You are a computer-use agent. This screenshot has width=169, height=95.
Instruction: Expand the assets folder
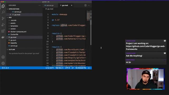[x=13, y=23]
